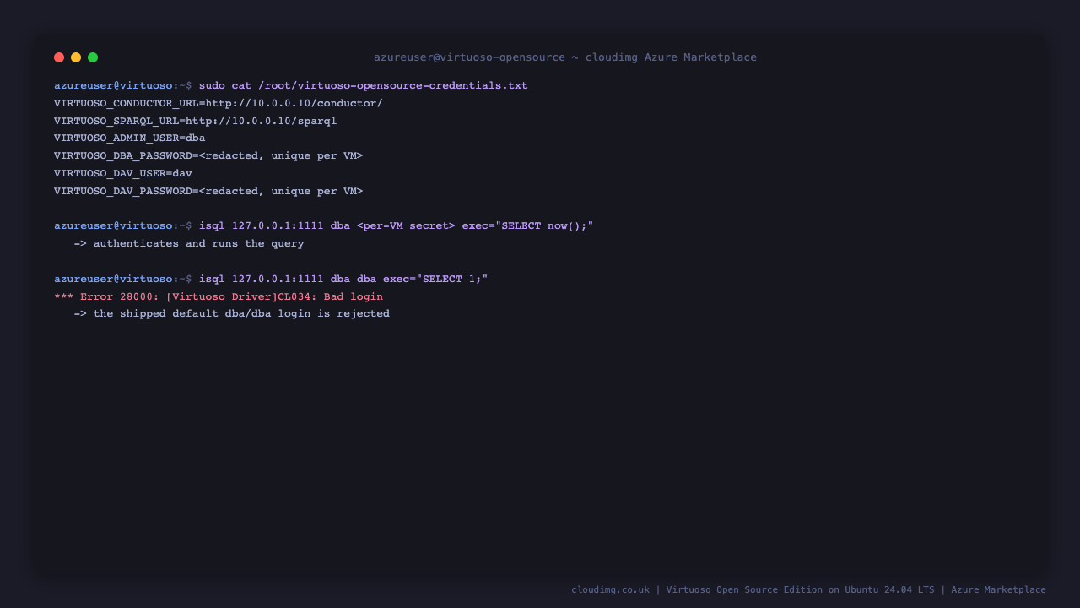Click the VIRTUOSO_CONDUCTOR_URL line
Screen dimensions: 1080x608
tap(219, 104)
